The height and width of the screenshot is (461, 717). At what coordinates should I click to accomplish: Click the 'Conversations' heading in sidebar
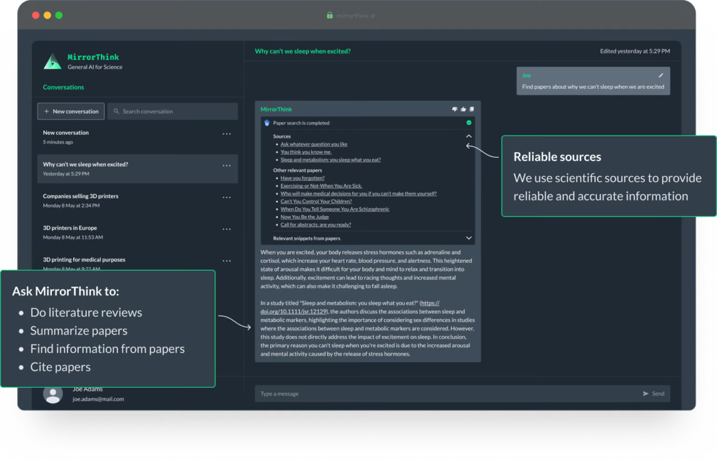[x=63, y=87]
